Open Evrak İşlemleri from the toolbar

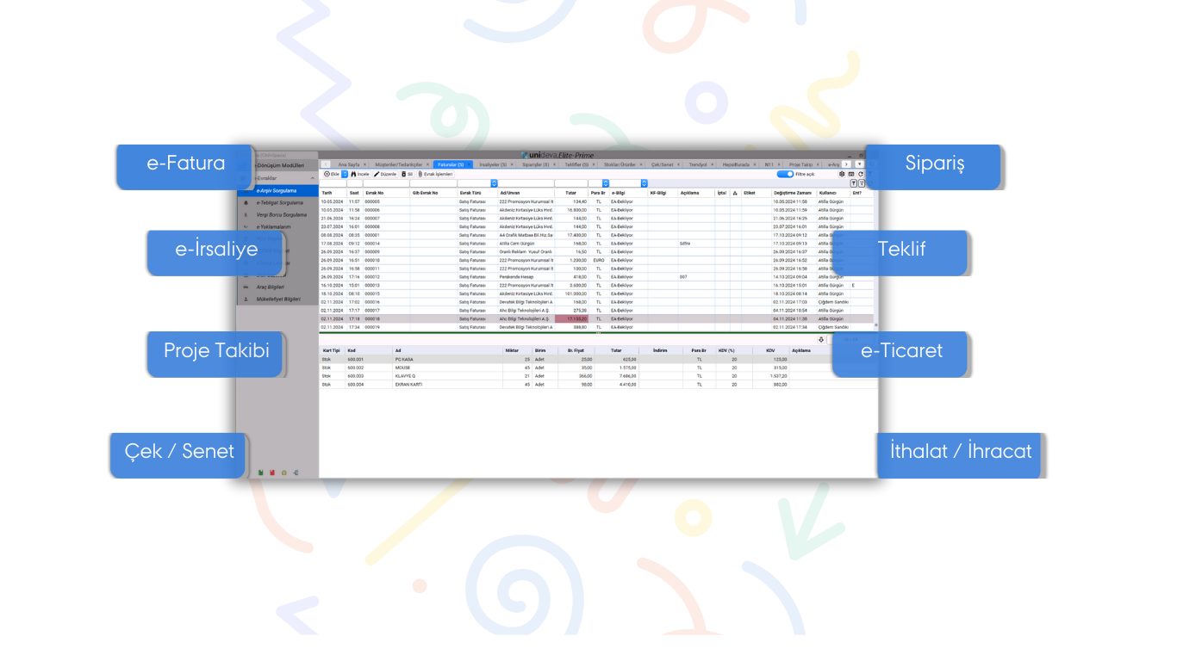(x=436, y=174)
